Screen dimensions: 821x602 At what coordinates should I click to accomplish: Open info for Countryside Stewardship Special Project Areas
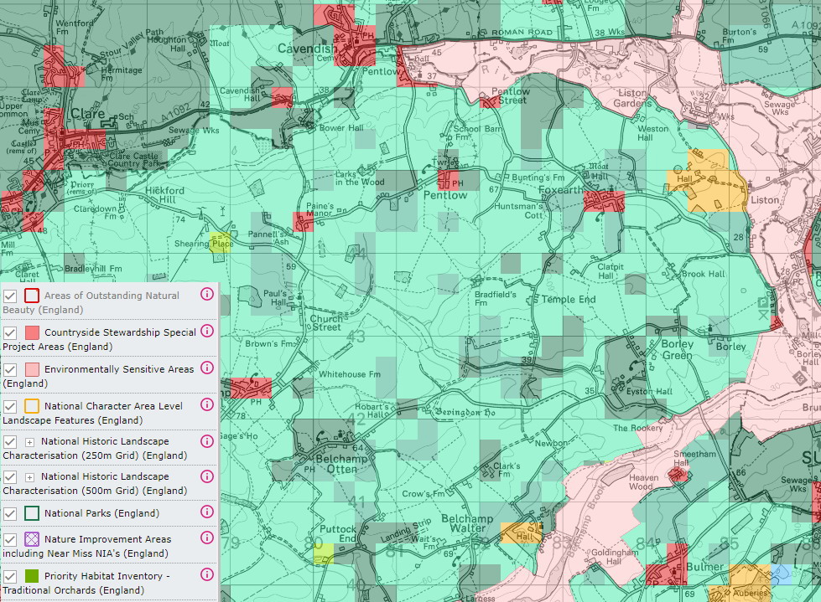tap(207, 331)
